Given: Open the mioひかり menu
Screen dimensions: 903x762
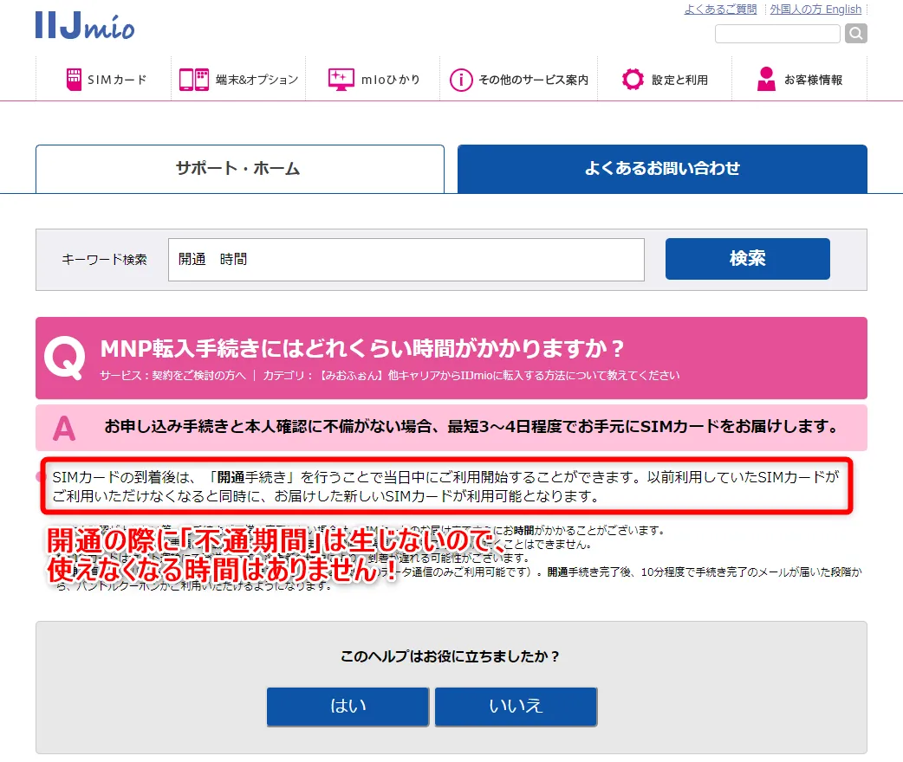Looking at the screenshot, I should click(373, 80).
